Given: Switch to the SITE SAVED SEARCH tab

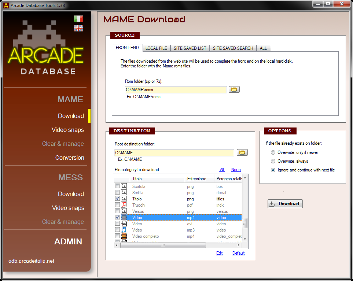Looking at the screenshot, I should coord(233,48).
